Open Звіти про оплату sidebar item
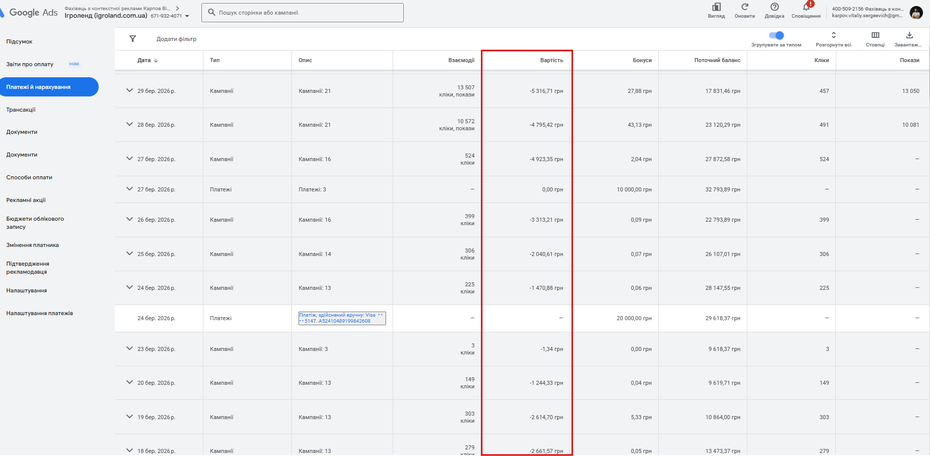This screenshot has height=456, width=930. tap(30, 64)
